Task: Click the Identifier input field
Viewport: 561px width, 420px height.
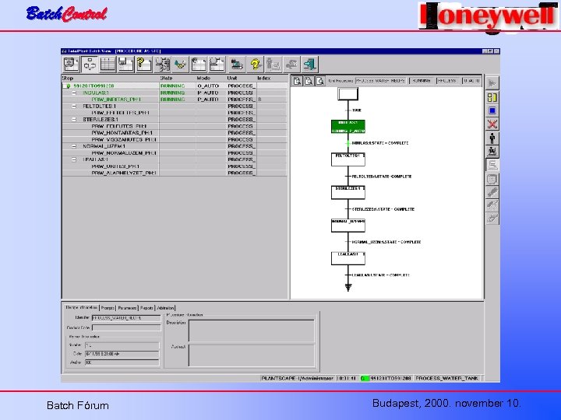Action: [x=126, y=318]
